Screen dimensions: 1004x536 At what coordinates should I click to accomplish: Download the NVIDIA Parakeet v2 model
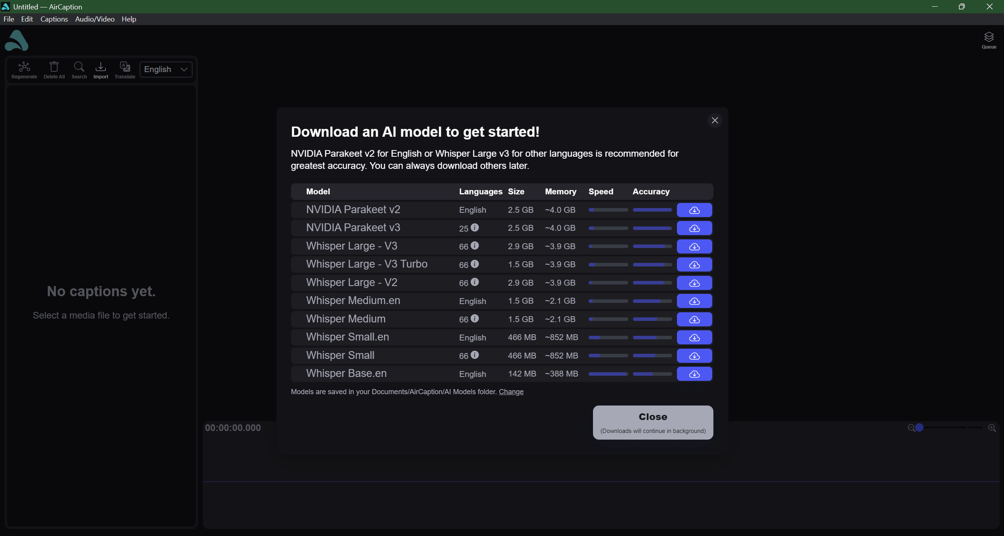694,210
